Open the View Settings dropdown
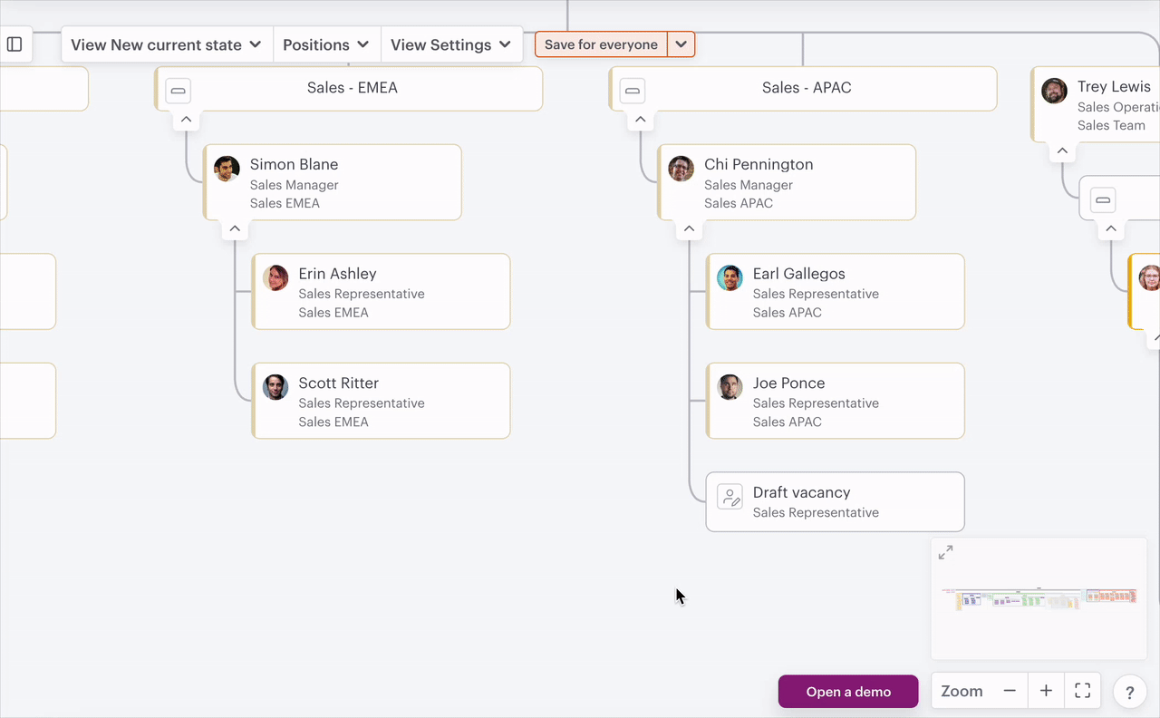1160x718 pixels. coord(451,44)
